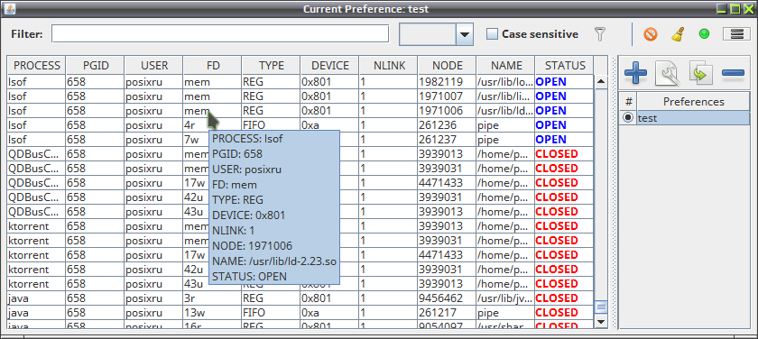Sort by the FD column header
758x339 pixels.
click(x=212, y=65)
